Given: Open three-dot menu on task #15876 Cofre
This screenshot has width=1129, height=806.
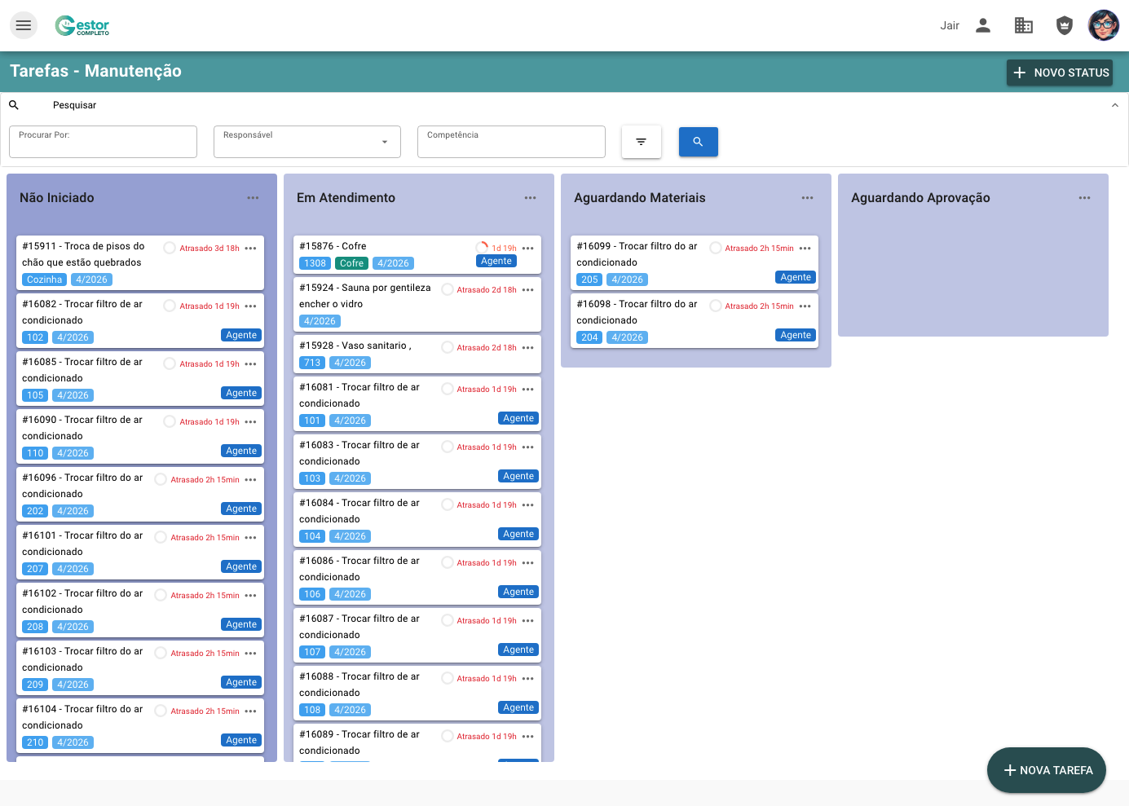Looking at the screenshot, I should click(x=528, y=248).
